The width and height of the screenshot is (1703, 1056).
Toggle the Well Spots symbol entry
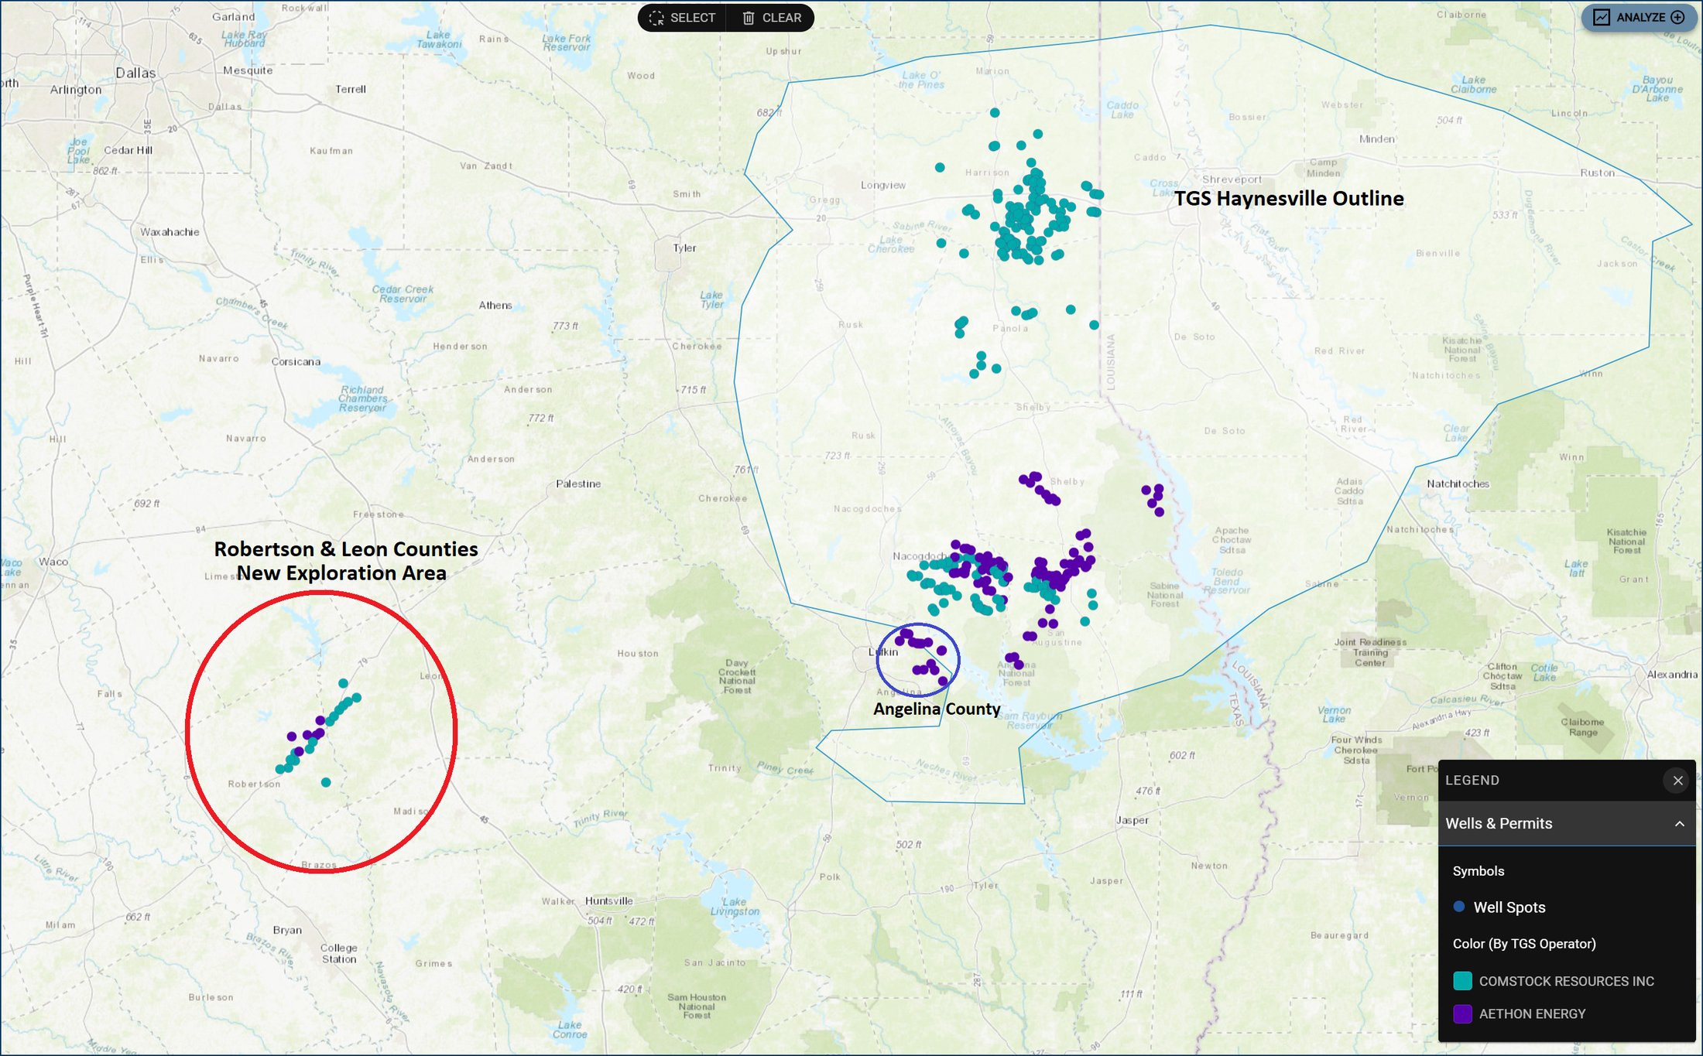[x=1510, y=907]
